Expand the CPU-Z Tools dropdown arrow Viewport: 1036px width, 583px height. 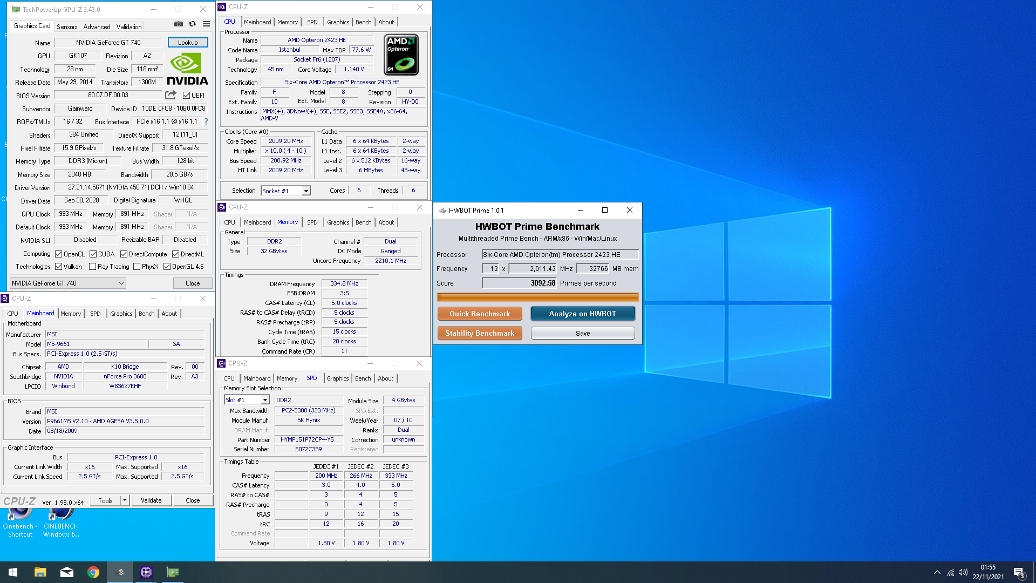point(125,500)
